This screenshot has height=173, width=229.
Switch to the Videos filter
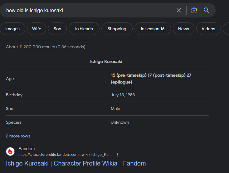[208, 29]
